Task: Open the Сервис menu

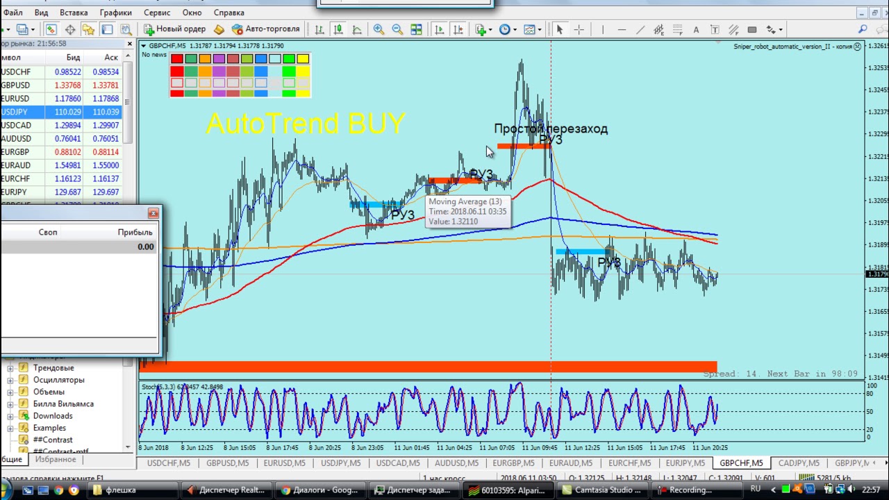Action: (x=157, y=12)
